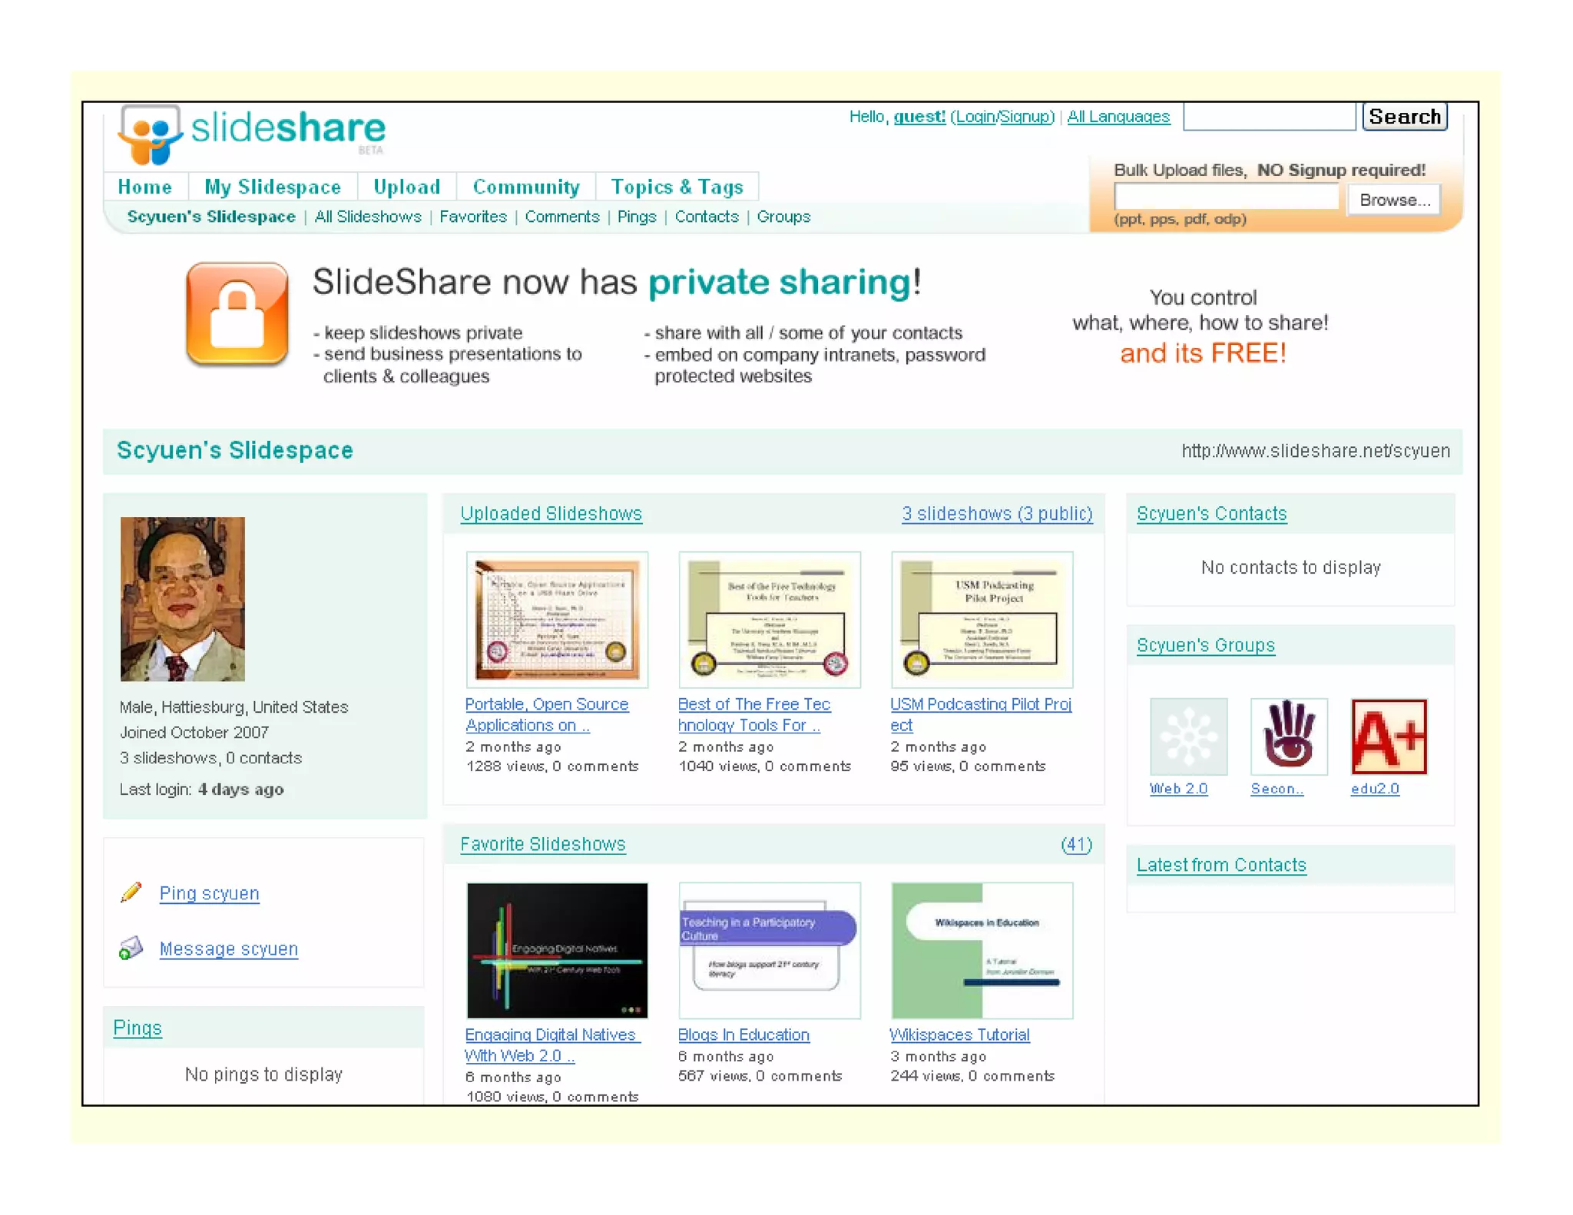Image resolution: width=1573 pixels, height=1215 pixels.
Task: Click Scyuen's profile photo
Action: tap(183, 598)
